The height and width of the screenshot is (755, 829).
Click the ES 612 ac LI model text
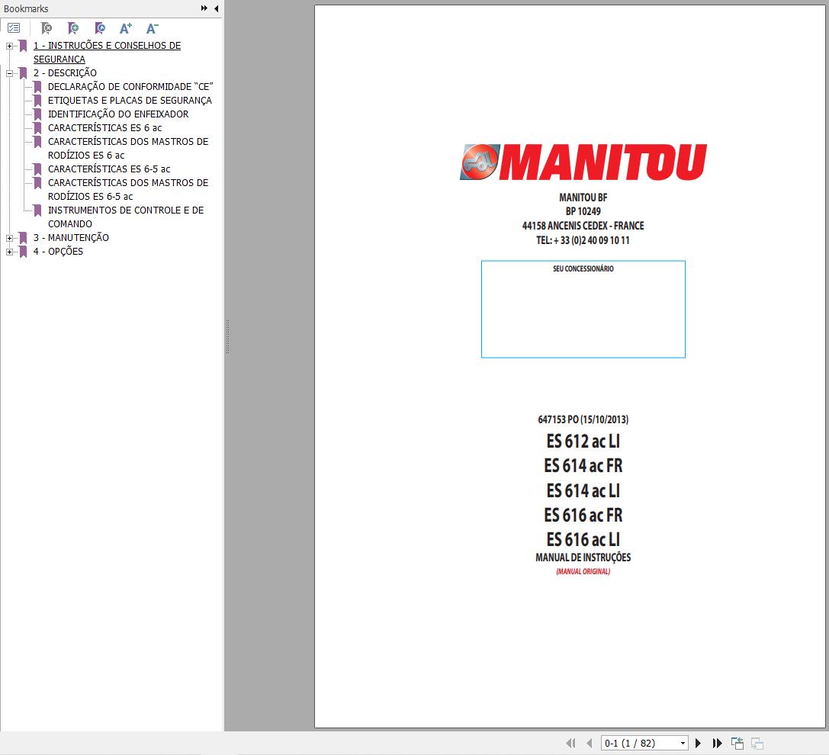tap(583, 441)
